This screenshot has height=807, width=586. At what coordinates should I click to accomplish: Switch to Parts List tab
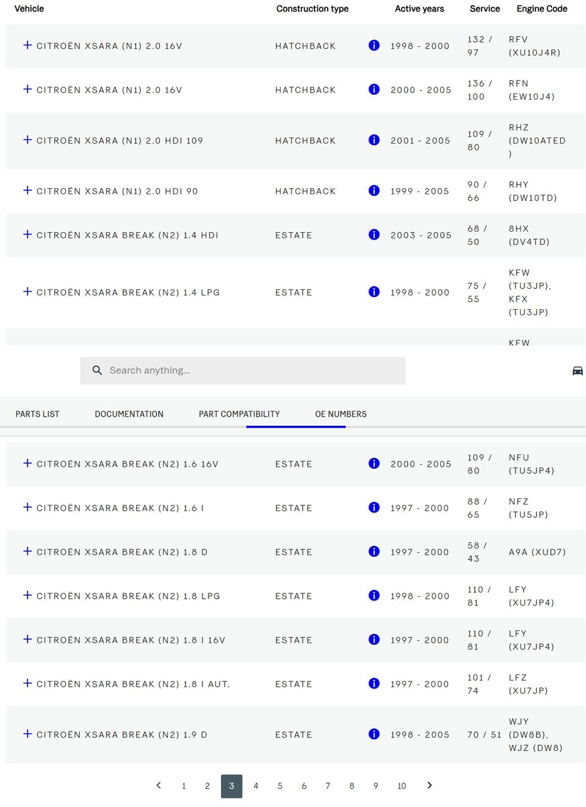click(x=38, y=414)
